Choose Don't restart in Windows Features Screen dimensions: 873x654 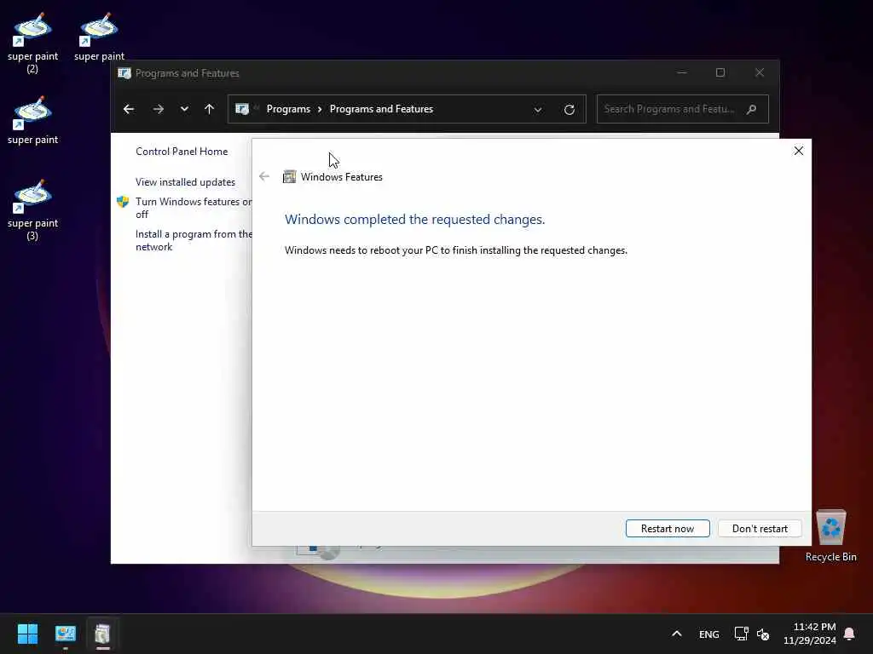point(760,528)
